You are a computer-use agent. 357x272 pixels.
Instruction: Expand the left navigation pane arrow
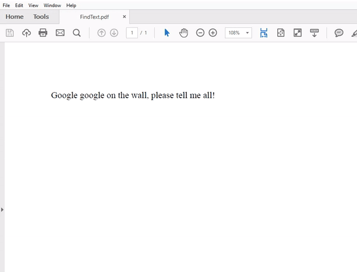2,210
